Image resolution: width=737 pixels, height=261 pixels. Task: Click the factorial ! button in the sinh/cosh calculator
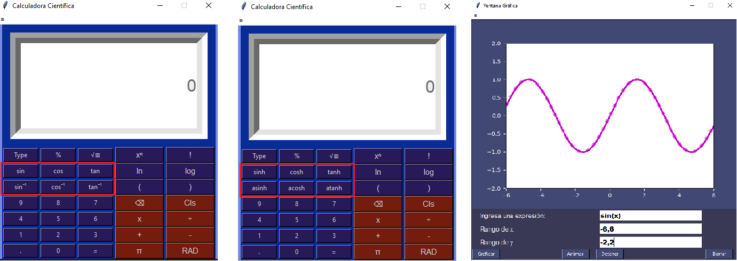tap(429, 156)
